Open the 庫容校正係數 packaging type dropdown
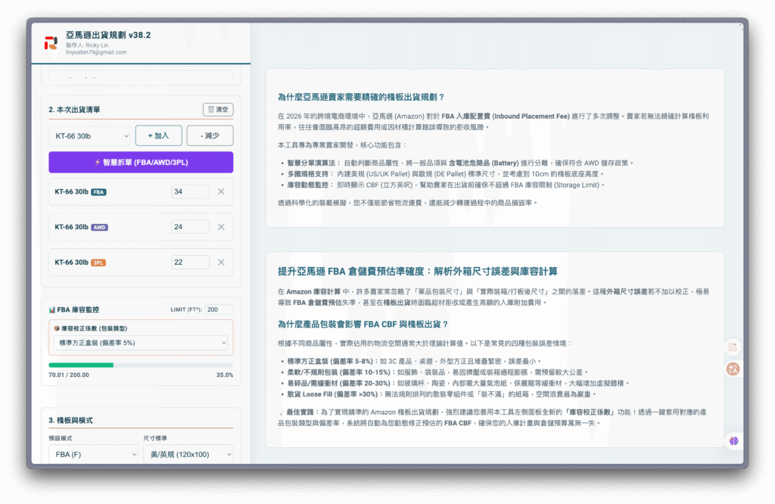Screen dimensions: 775x504 pyautogui.click(x=140, y=342)
